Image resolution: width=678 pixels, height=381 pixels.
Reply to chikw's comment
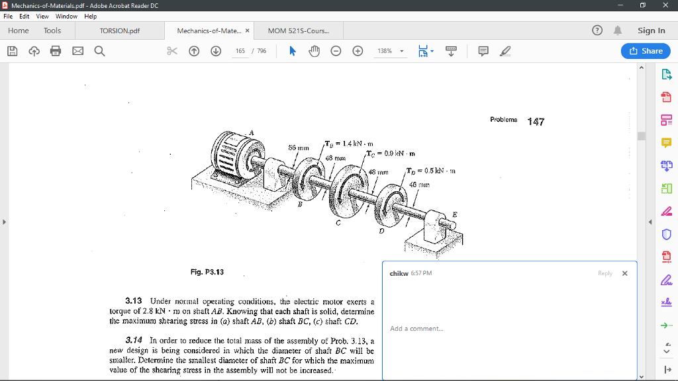605,273
